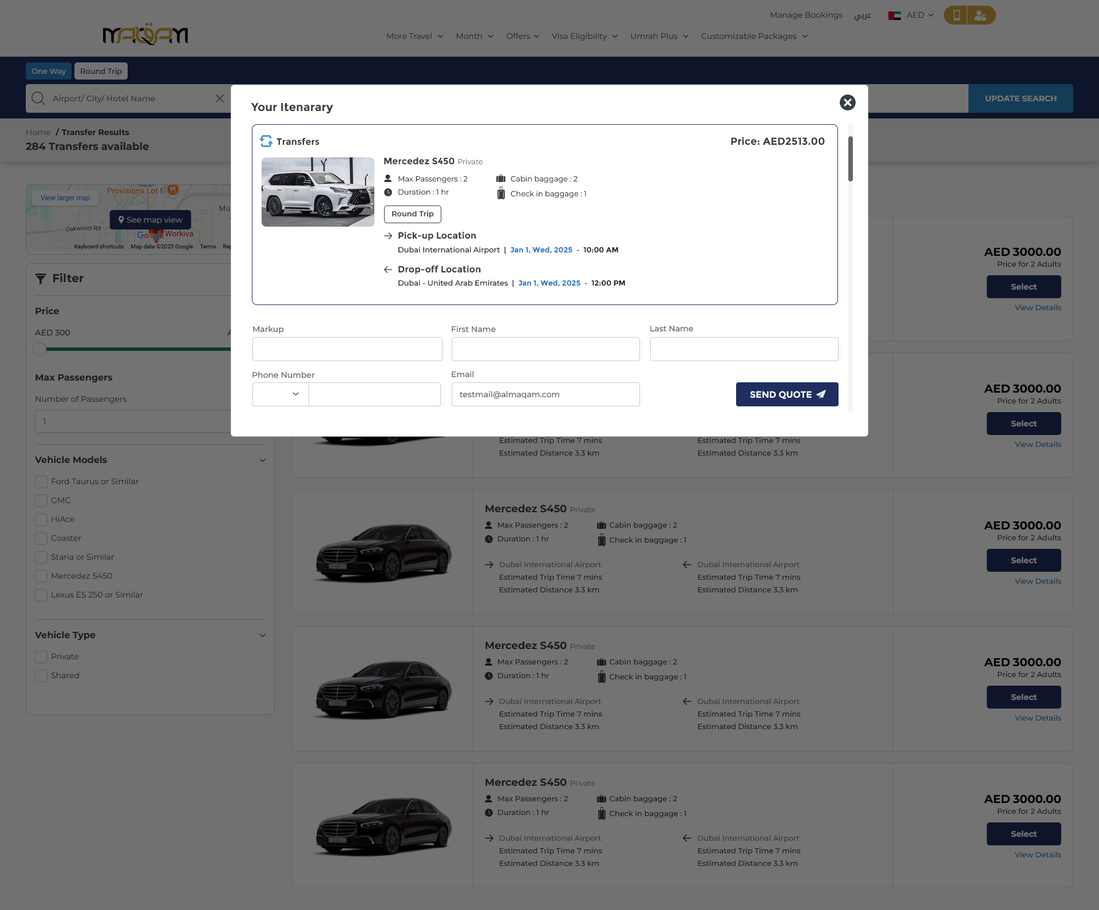Switch to the One Way tab
Viewport: 1099px width, 910px height.
tap(49, 71)
